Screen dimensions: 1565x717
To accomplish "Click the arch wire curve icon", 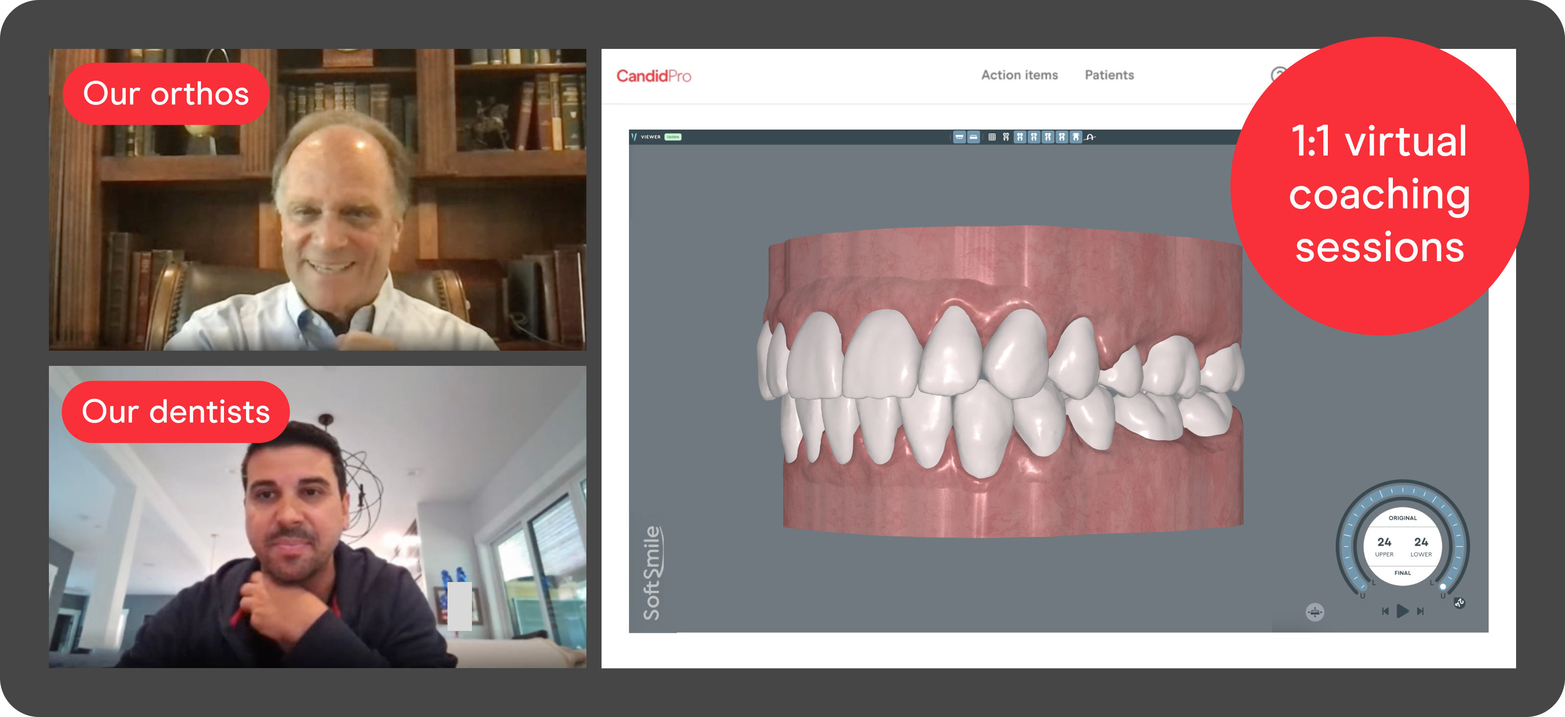I will pos(1091,138).
